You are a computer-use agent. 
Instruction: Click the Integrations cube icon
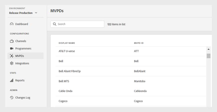[12, 64]
